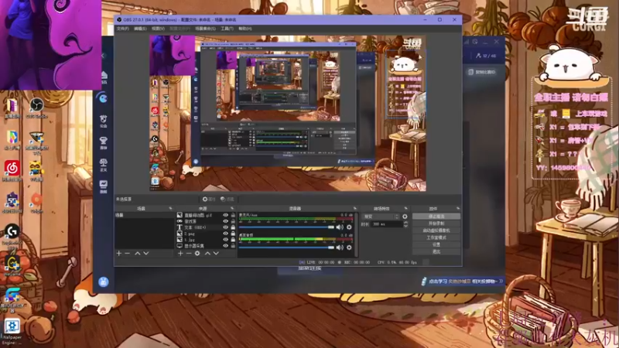The image size is (619, 348).
Task: Pop out the 混音器 dock using header icon
Action: (355, 208)
